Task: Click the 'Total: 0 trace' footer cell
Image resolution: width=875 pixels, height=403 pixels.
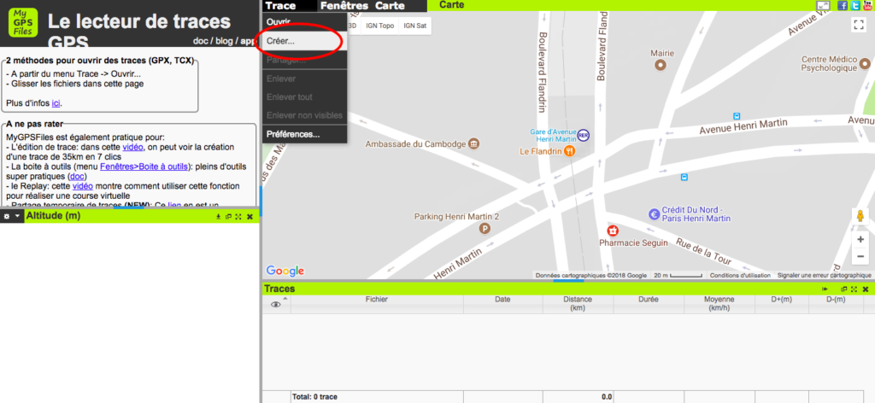Action: point(377,397)
